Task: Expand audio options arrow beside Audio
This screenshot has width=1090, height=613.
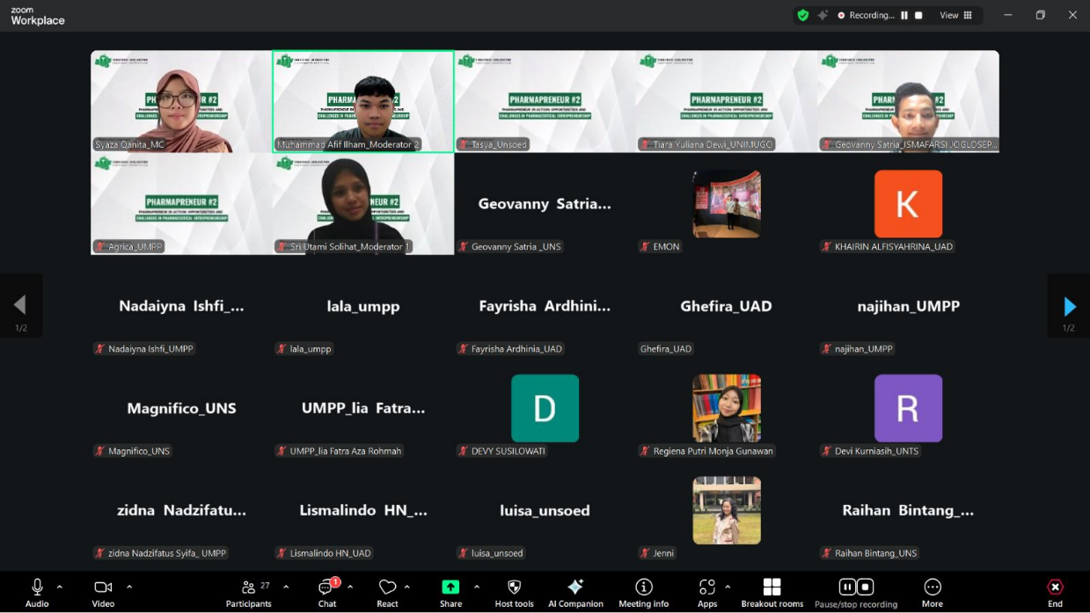Action: coord(60,587)
